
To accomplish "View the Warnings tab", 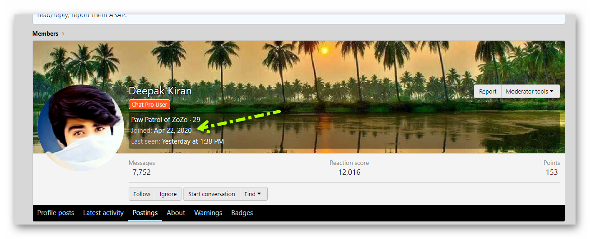I will pos(208,213).
